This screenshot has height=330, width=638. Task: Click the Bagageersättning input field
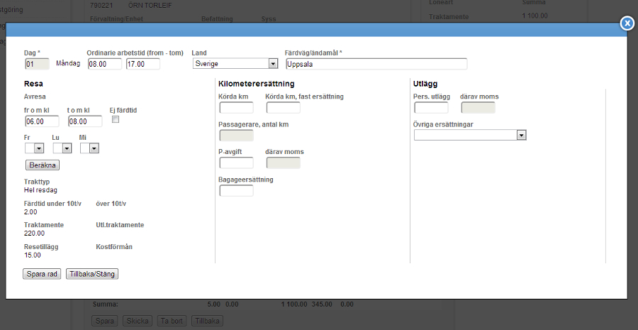236,190
